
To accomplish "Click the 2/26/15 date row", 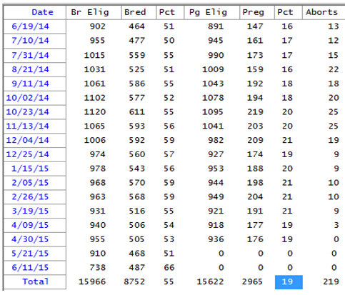I will 35,196.
